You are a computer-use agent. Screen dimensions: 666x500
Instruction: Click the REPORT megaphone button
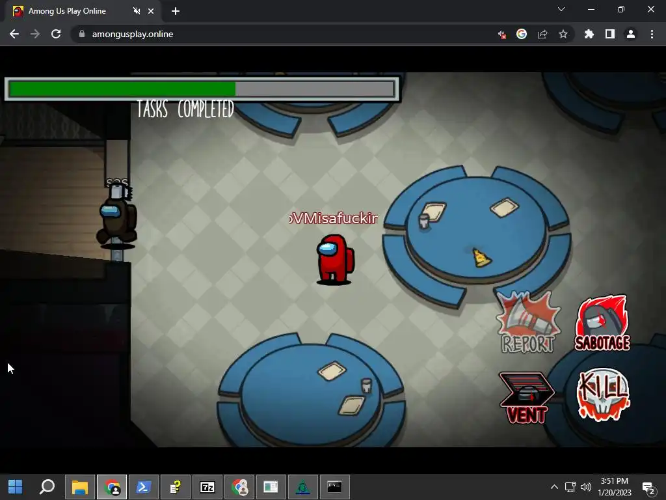[x=528, y=323]
